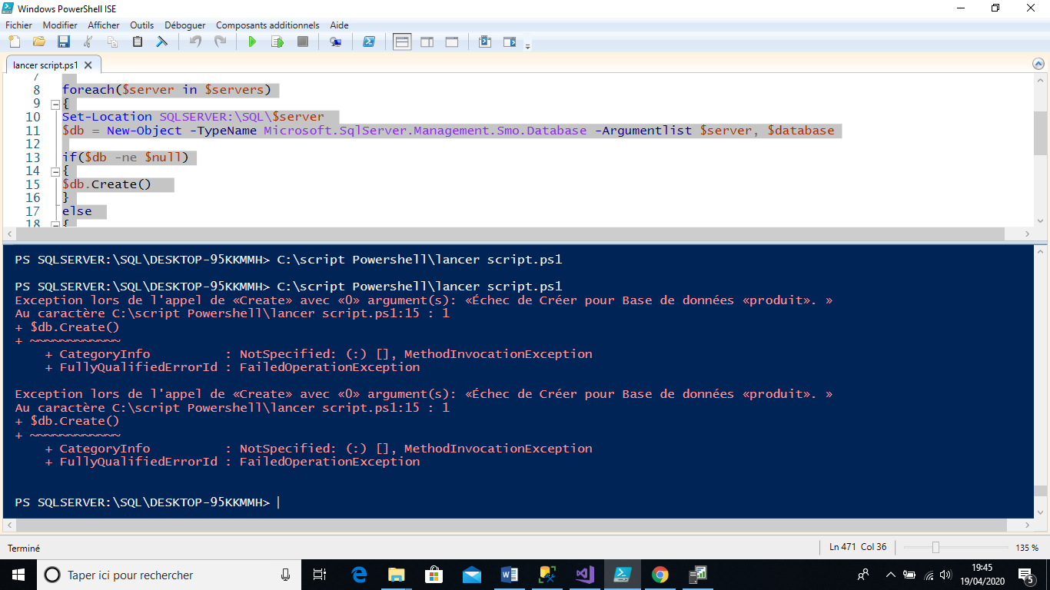Screen dimensions: 1050x590
Task: Click the script editor horizontal scrollbar thumb
Action: 510,234
